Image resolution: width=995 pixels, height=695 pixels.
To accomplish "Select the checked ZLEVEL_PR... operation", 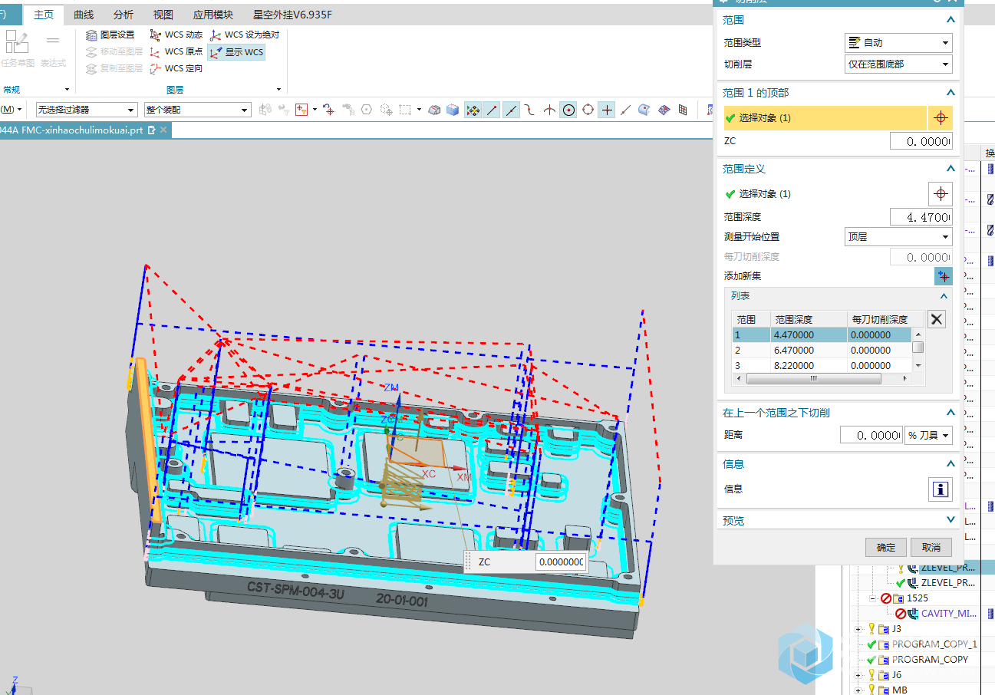I will click(x=947, y=583).
